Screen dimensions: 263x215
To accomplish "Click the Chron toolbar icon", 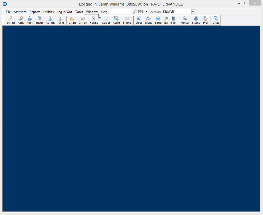I will (x=83, y=20).
